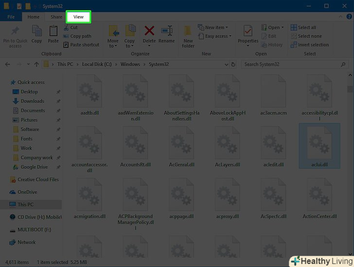
Task: Select the aadtb.dll file icon
Action: [x=89, y=91]
